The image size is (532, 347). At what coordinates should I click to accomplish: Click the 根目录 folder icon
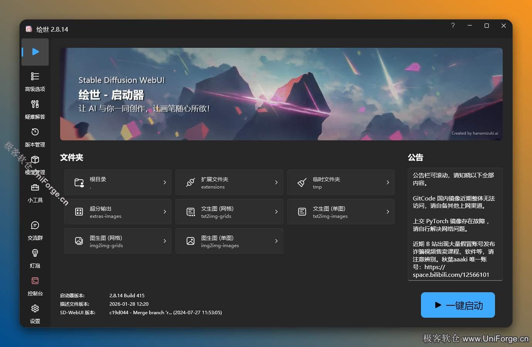pyautogui.click(x=79, y=183)
